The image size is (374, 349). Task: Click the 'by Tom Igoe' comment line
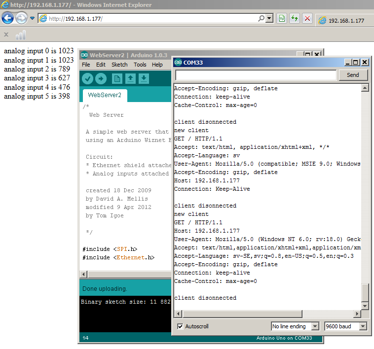point(105,215)
